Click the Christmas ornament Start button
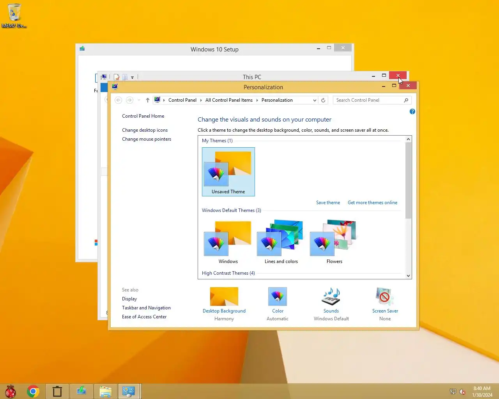The width and height of the screenshot is (499, 399). pos(11,391)
